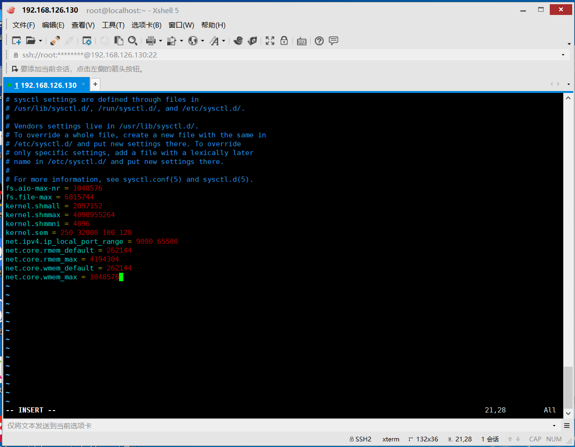Open the 工具(T) menu

[113, 25]
